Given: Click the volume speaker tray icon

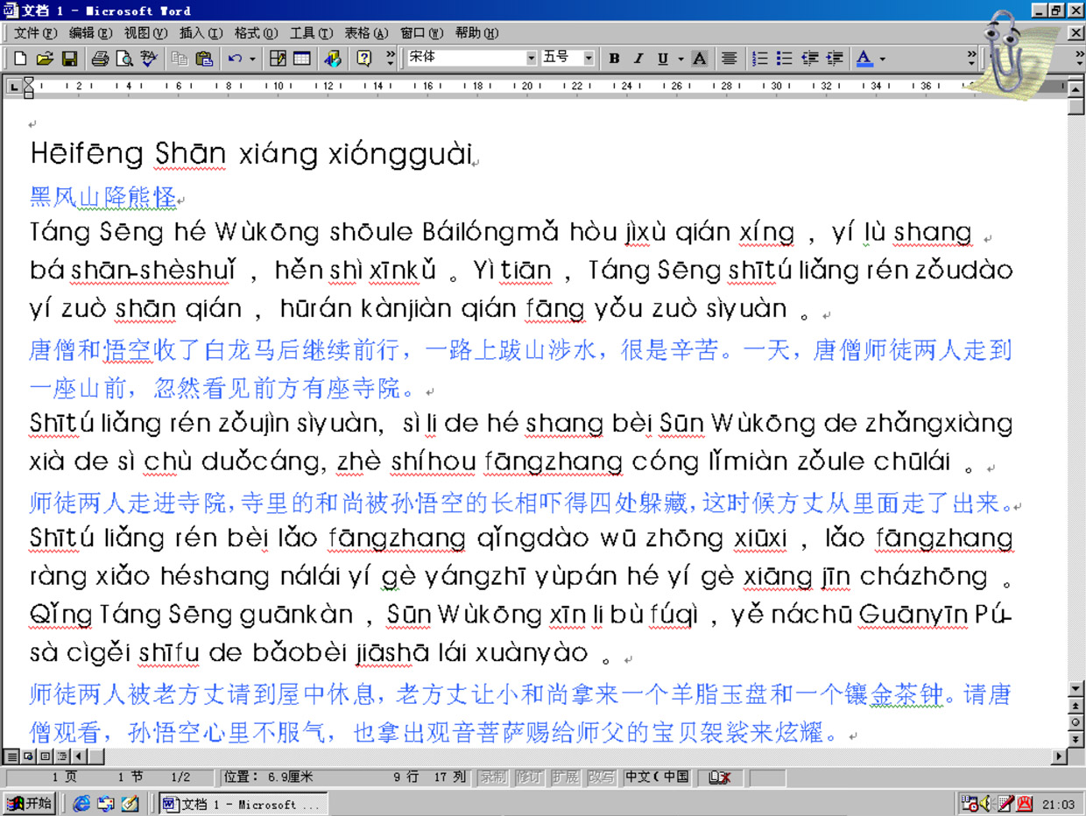Looking at the screenshot, I should coord(986,803).
